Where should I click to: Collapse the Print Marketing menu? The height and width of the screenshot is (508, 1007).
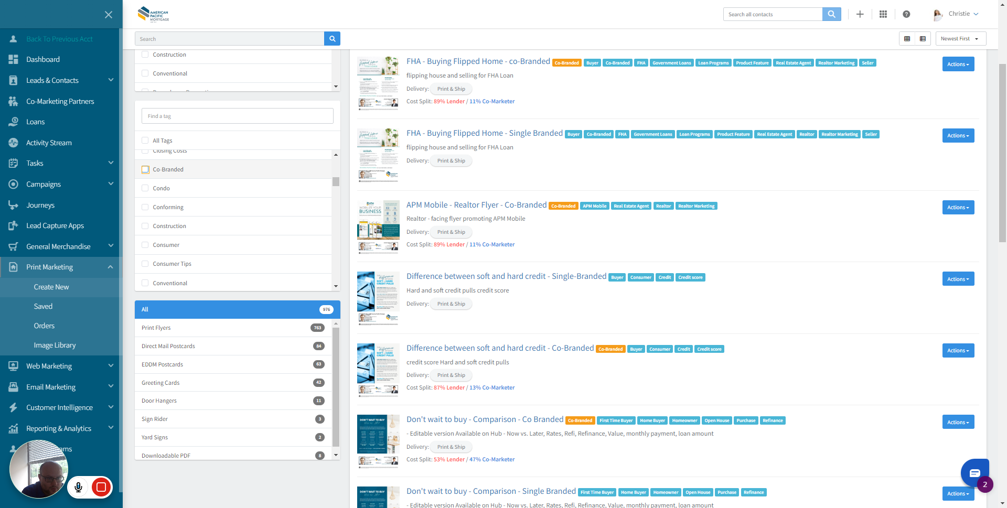point(111,267)
